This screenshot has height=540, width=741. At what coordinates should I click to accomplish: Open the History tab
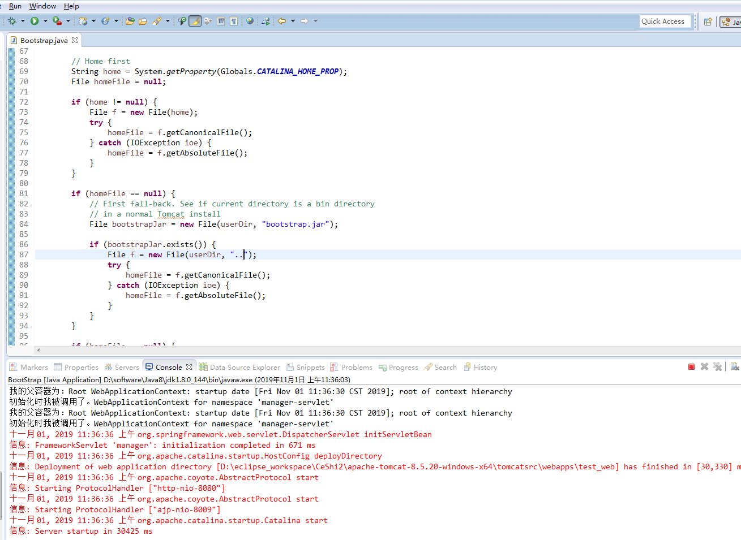(480, 367)
